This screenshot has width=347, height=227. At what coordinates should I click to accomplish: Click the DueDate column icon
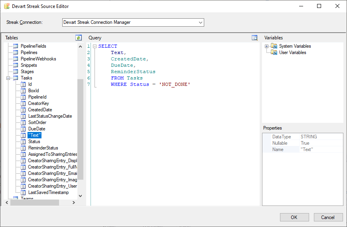[x=23, y=129]
